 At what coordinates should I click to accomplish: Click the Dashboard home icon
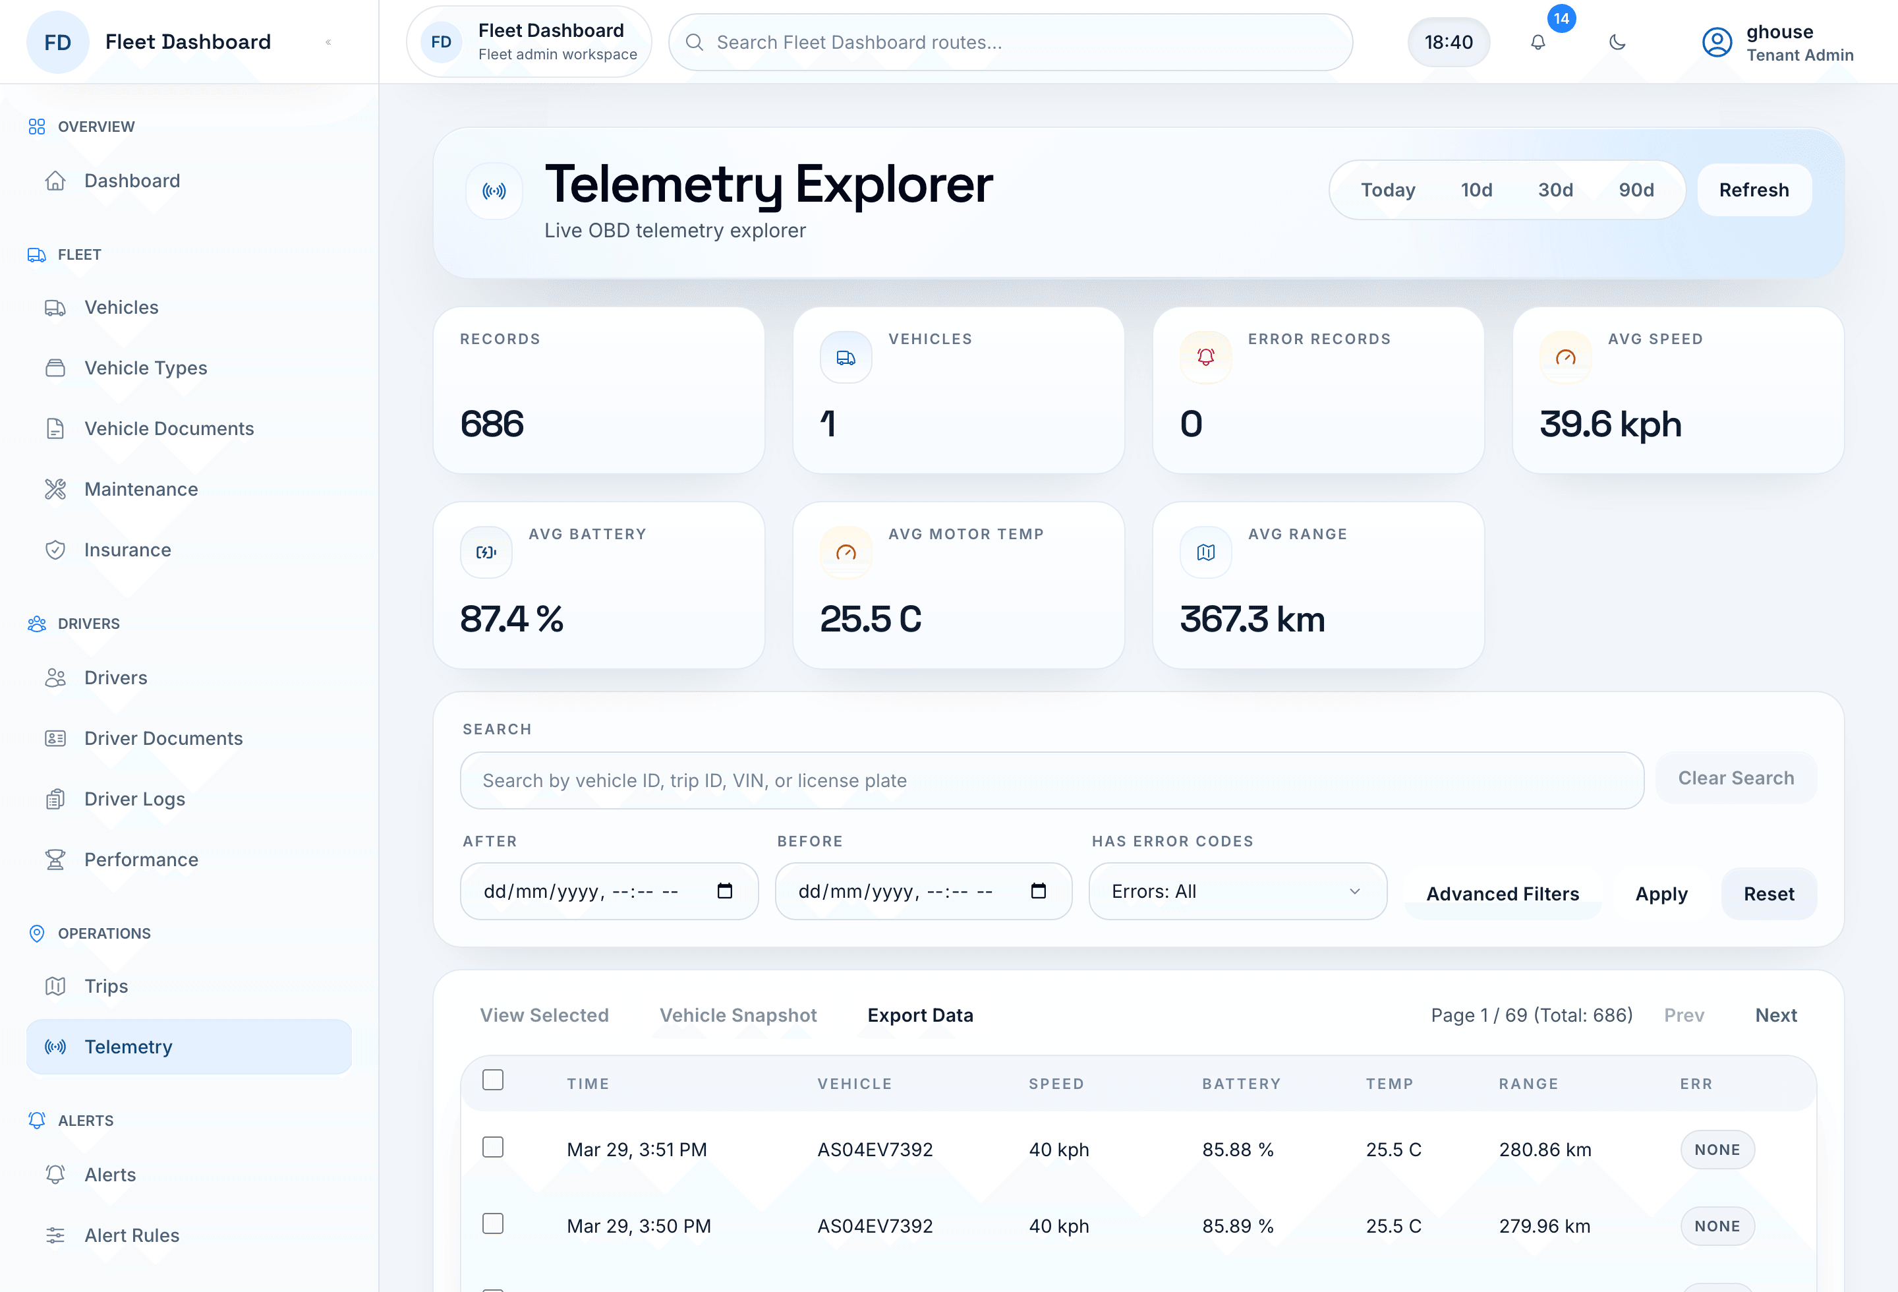coord(55,181)
